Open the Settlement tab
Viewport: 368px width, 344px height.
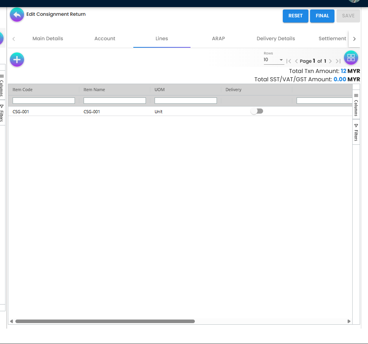click(x=332, y=39)
